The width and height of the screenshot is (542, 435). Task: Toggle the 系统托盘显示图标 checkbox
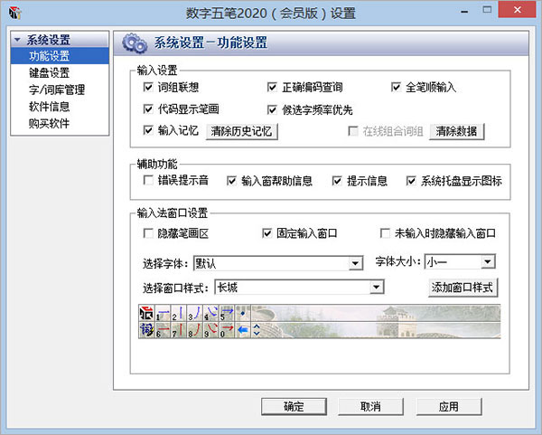[x=411, y=181]
